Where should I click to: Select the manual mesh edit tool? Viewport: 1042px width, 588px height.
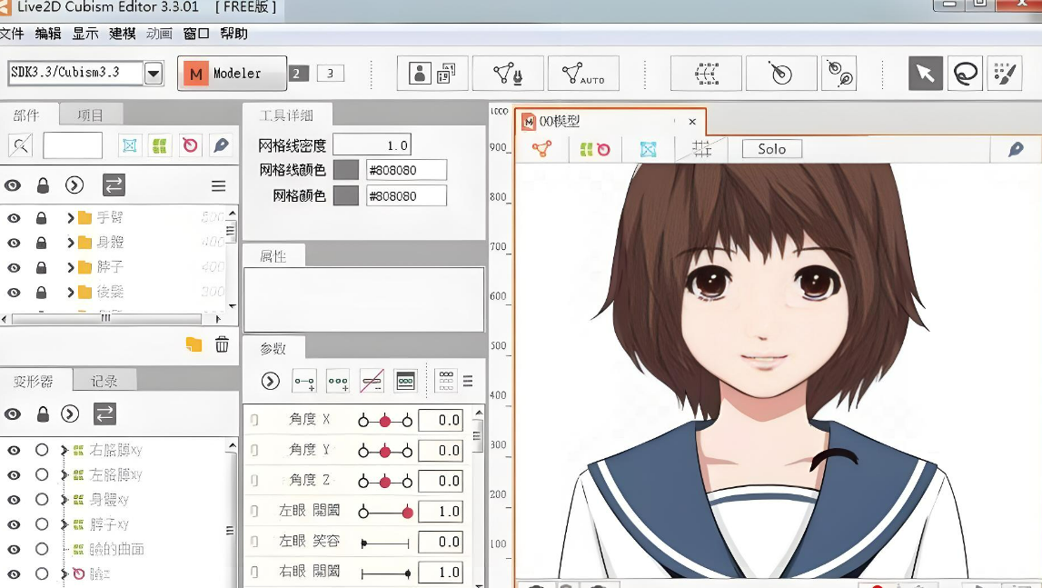508,74
